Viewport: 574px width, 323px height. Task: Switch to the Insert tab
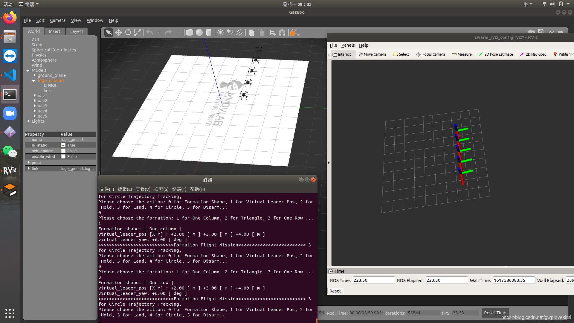(x=54, y=31)
